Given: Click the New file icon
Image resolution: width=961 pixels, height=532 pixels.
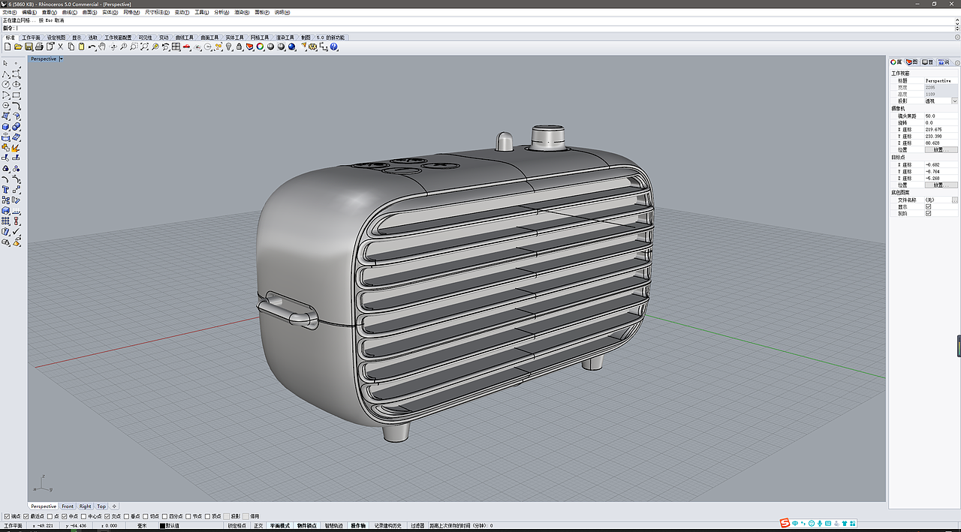Looking at the screenshot, I should pos(8,47).
